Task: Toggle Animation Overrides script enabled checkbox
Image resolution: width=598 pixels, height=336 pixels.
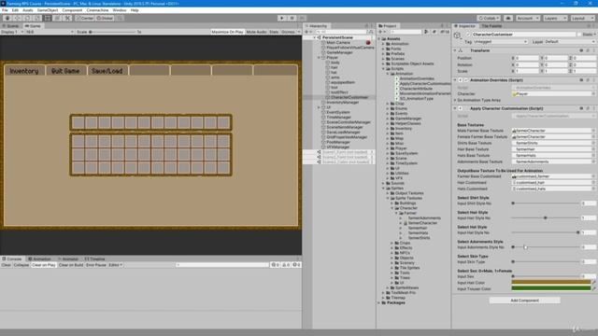Action: [x=466, y=80]
